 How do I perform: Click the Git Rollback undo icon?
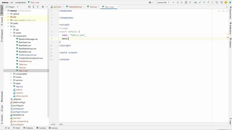[x=216, y=3]
